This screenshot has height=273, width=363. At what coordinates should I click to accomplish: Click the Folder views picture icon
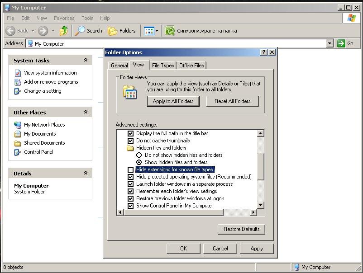130,92
